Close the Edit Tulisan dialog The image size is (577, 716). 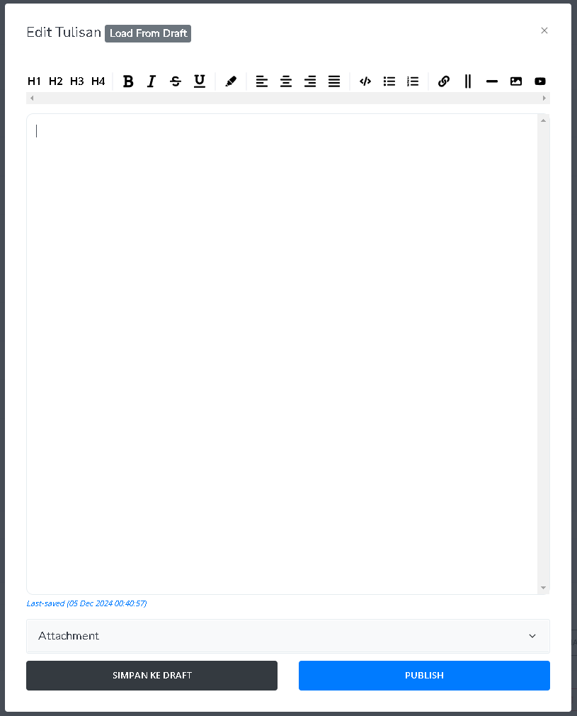click(x=544, y=30)
